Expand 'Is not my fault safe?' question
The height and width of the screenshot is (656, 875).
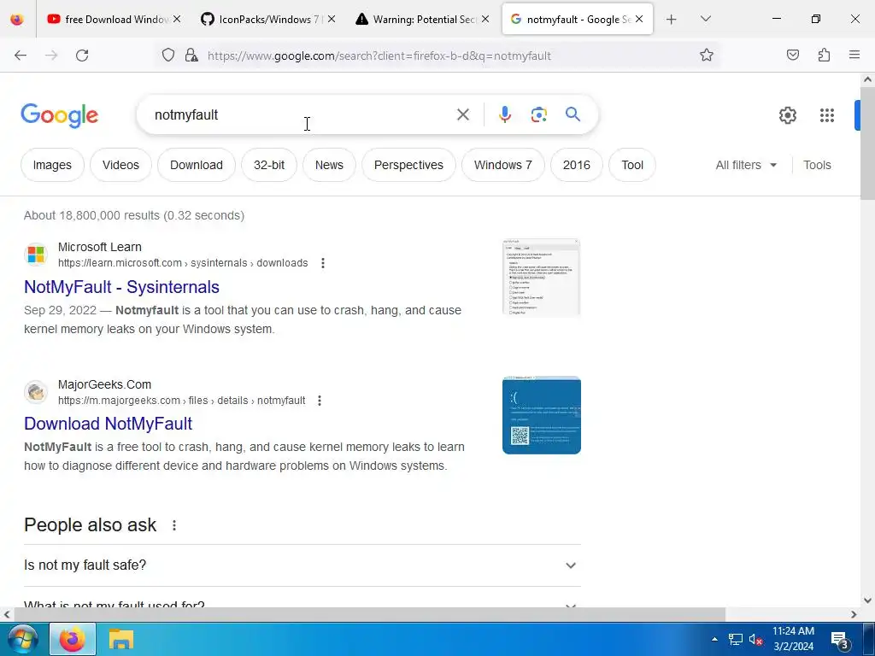(302, 565)
